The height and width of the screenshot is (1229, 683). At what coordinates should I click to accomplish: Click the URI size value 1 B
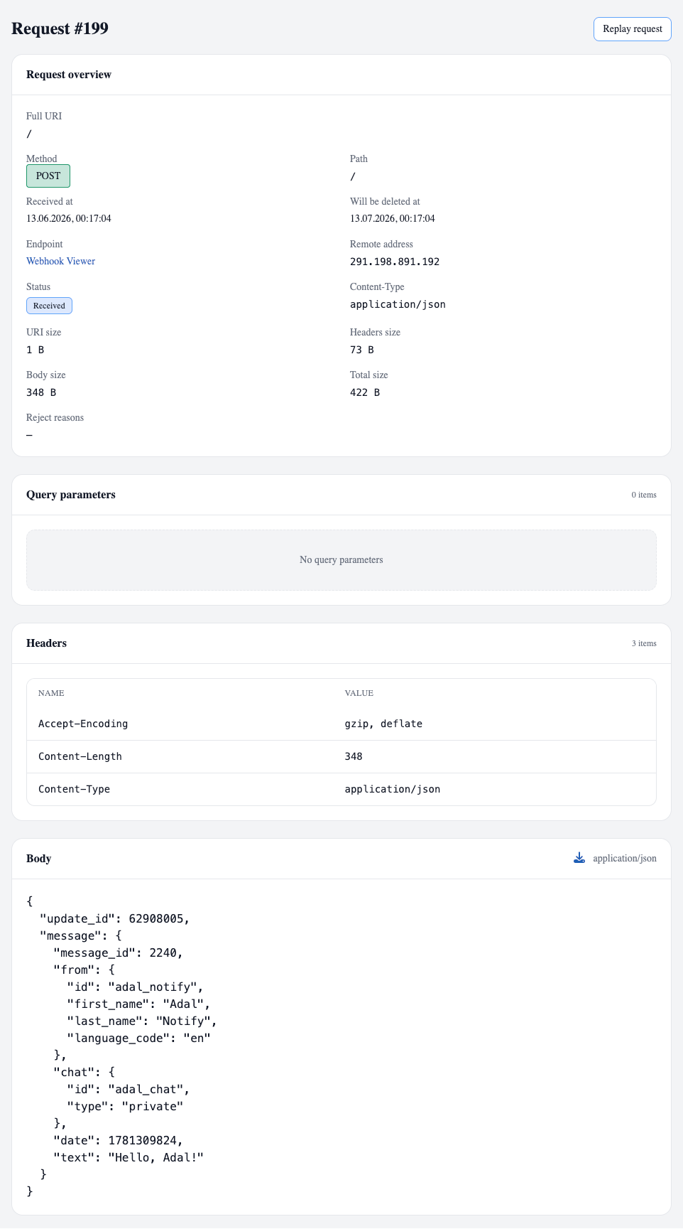point(35,350)
